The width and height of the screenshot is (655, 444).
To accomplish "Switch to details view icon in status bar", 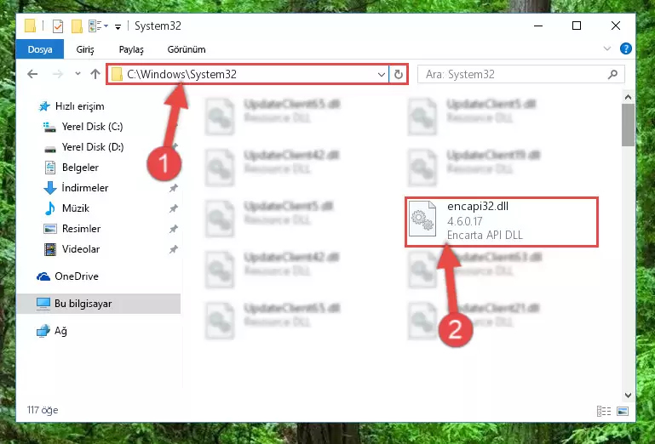I will point(604,411).
